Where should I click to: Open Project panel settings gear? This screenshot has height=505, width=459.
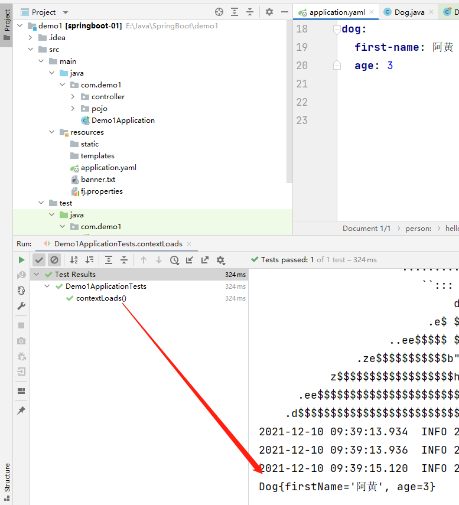coord(269,12)
